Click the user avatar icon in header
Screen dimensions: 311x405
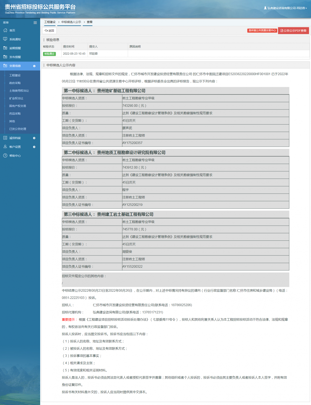[x=265, y=8]
